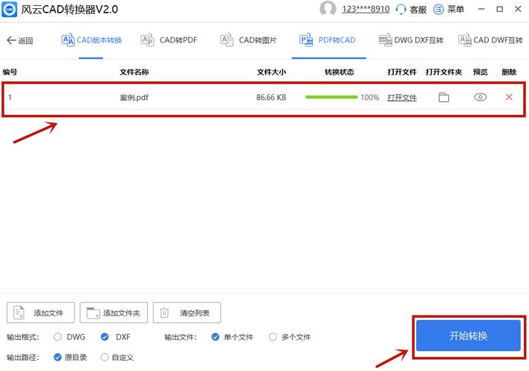
Task: Click the 打开文件夹 column header
Action: click(444, 72)
